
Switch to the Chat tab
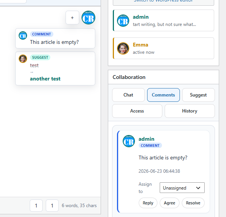click(128, 95)
